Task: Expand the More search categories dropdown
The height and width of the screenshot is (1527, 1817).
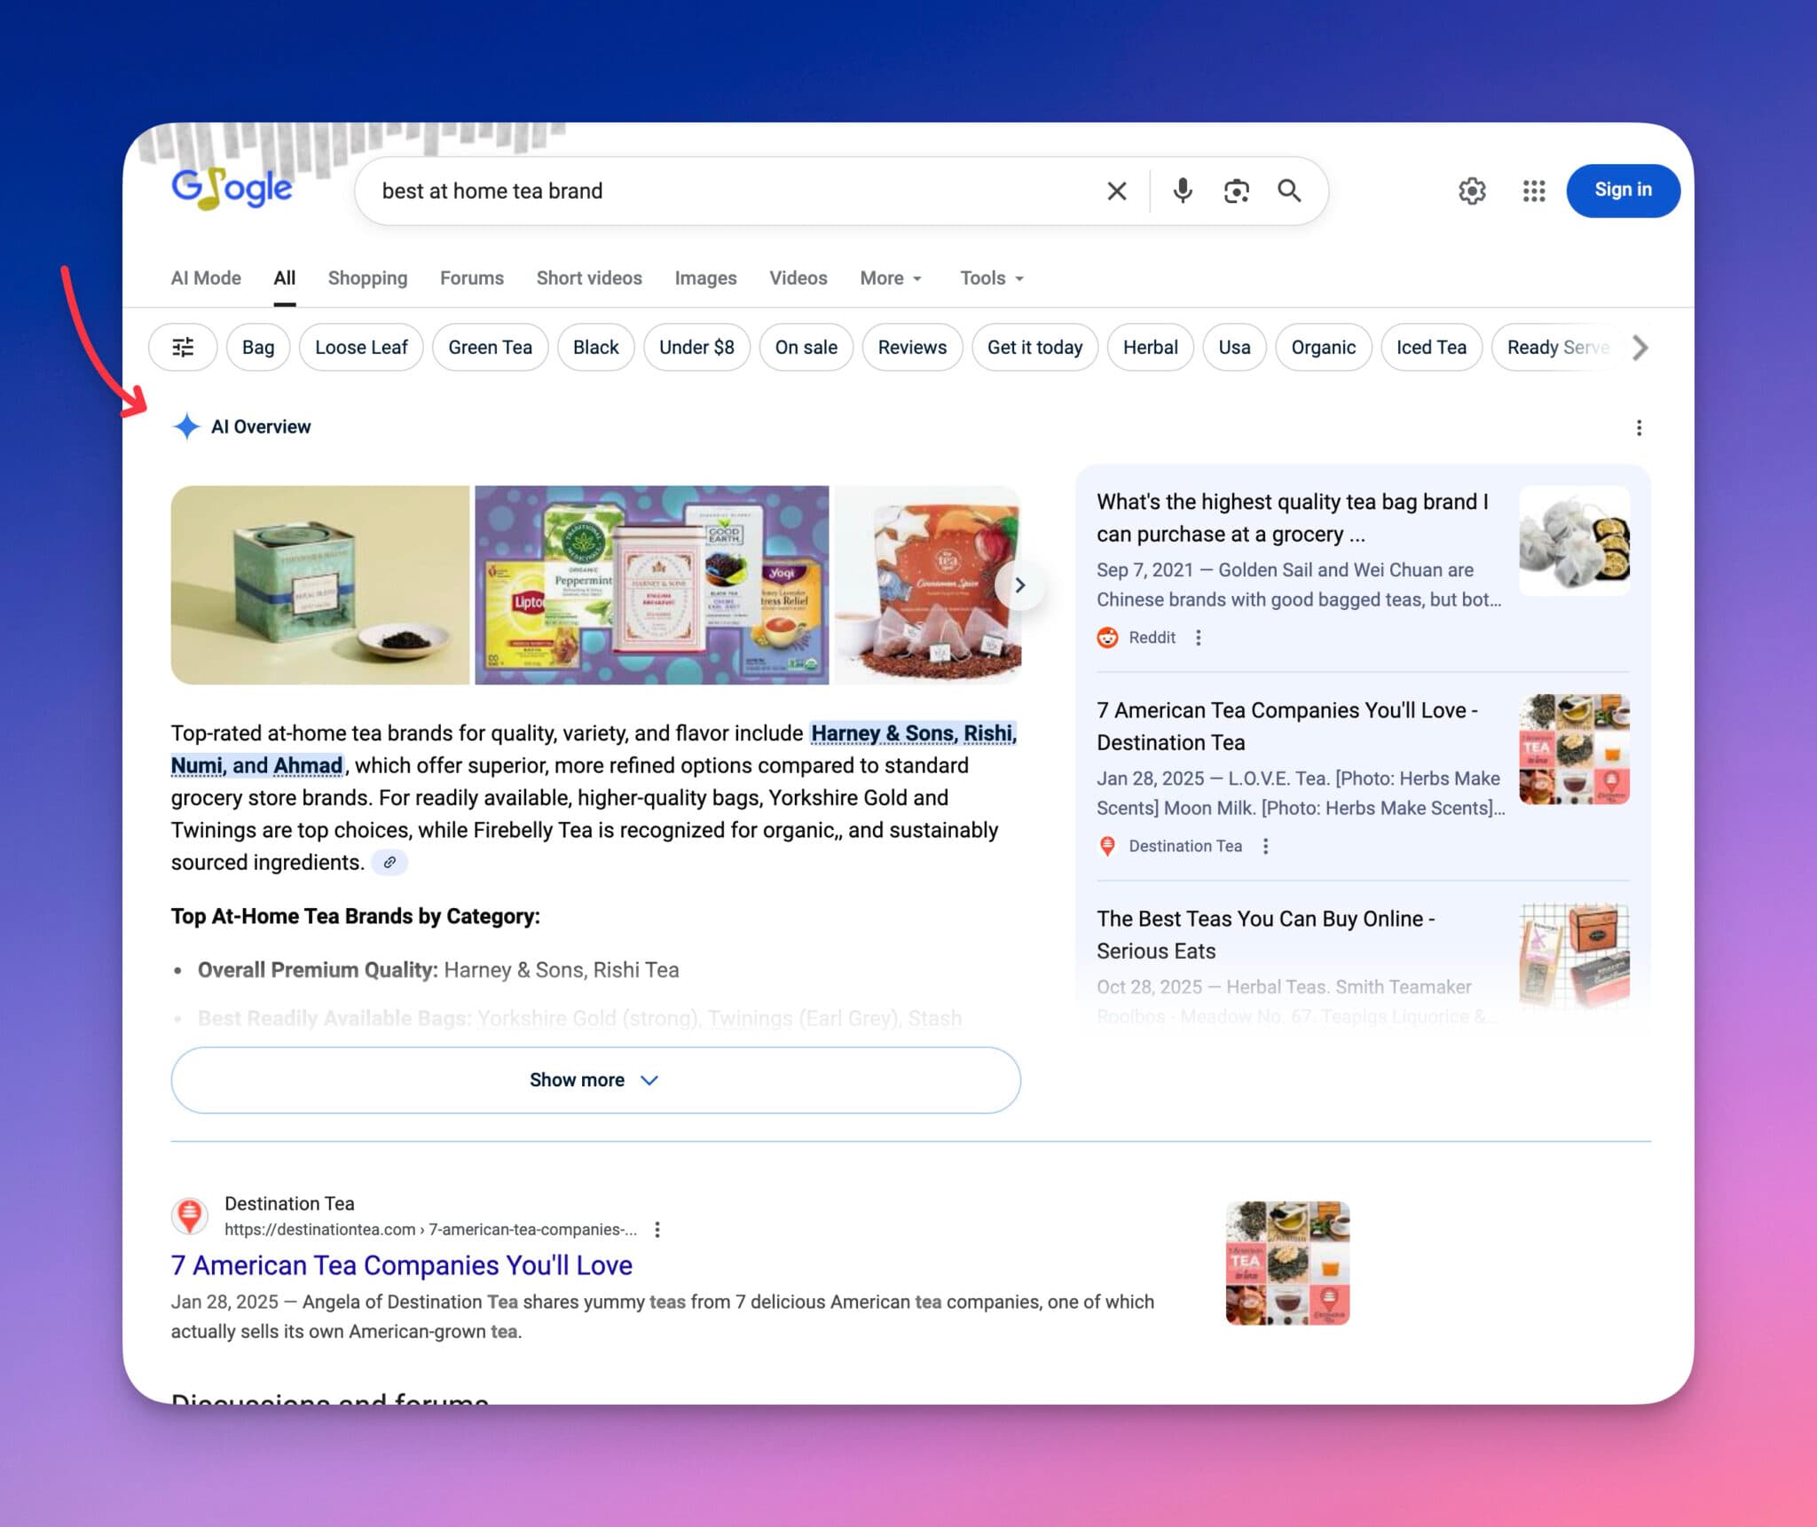Action: tap(890, 278)
